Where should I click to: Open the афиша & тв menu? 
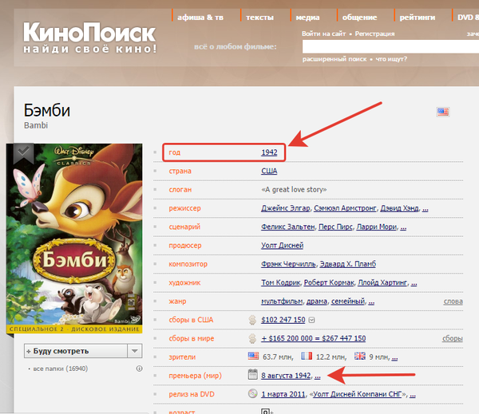click(200, 18)
